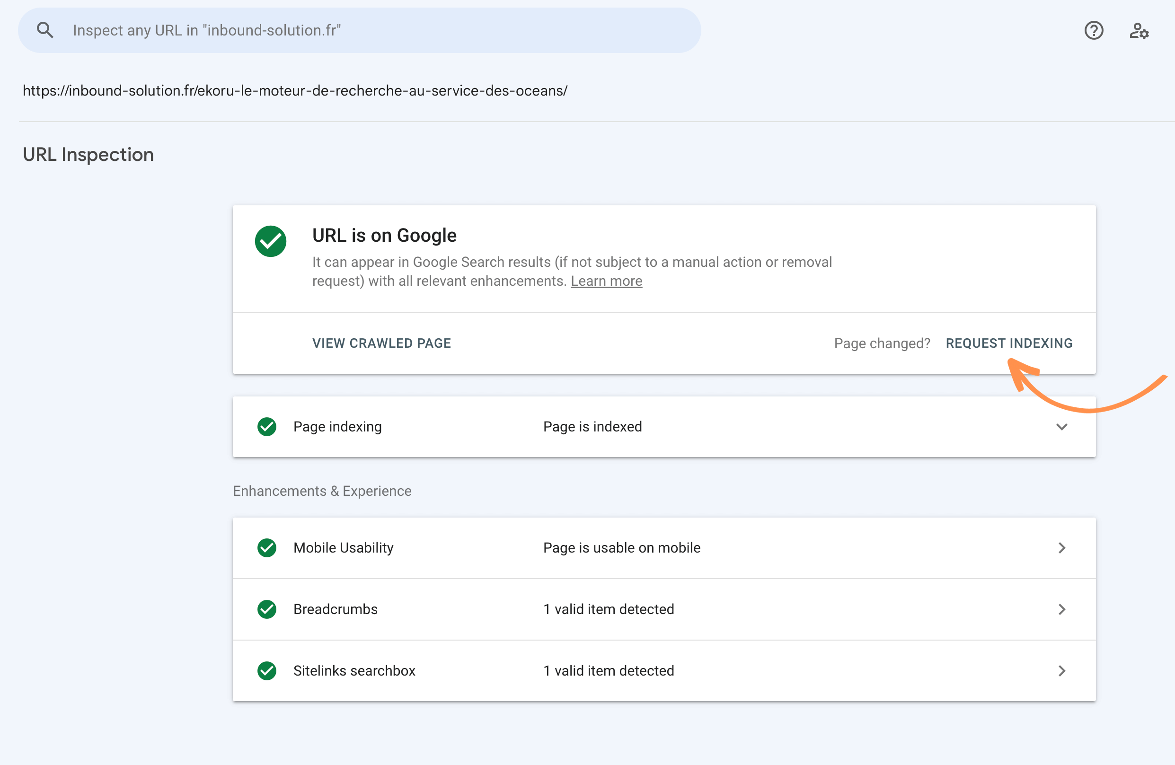This screenshot has width=1175, height=765.
Task: Click VIEW CRAWLED PAGE
Action: point(381,343)
